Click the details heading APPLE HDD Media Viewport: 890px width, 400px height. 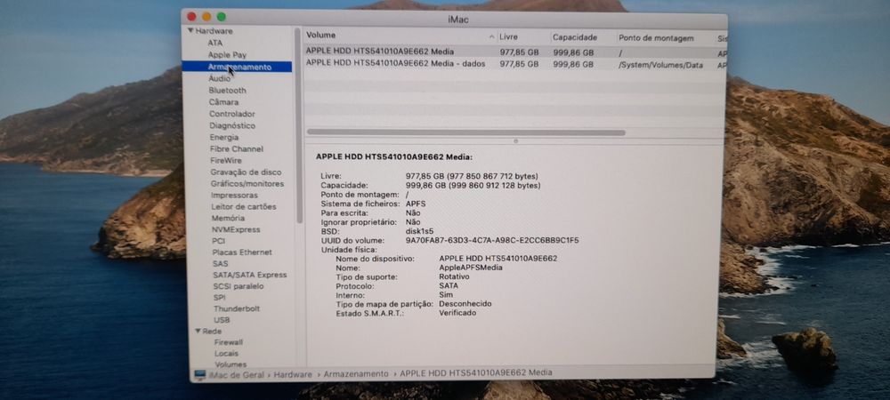tap(394, 157)
